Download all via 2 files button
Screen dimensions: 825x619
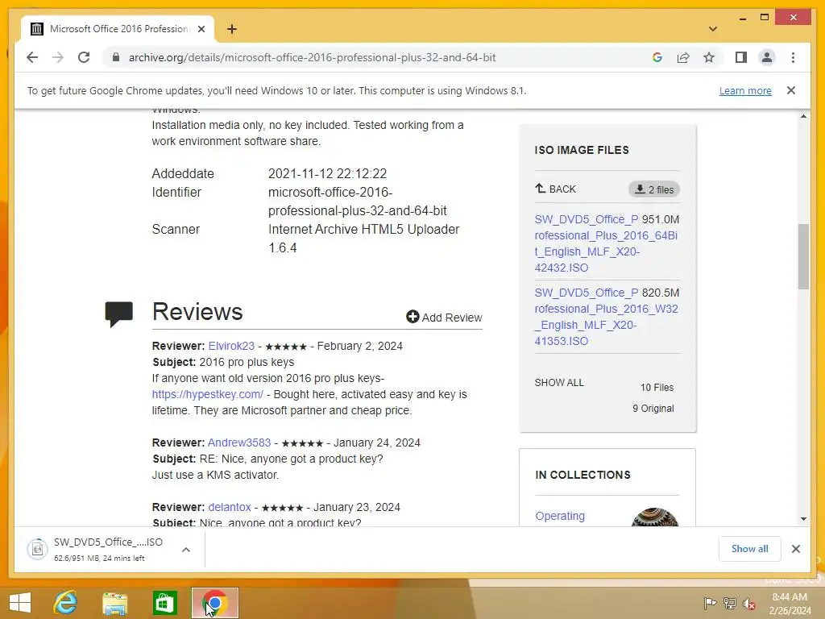[x=654, y=189]
